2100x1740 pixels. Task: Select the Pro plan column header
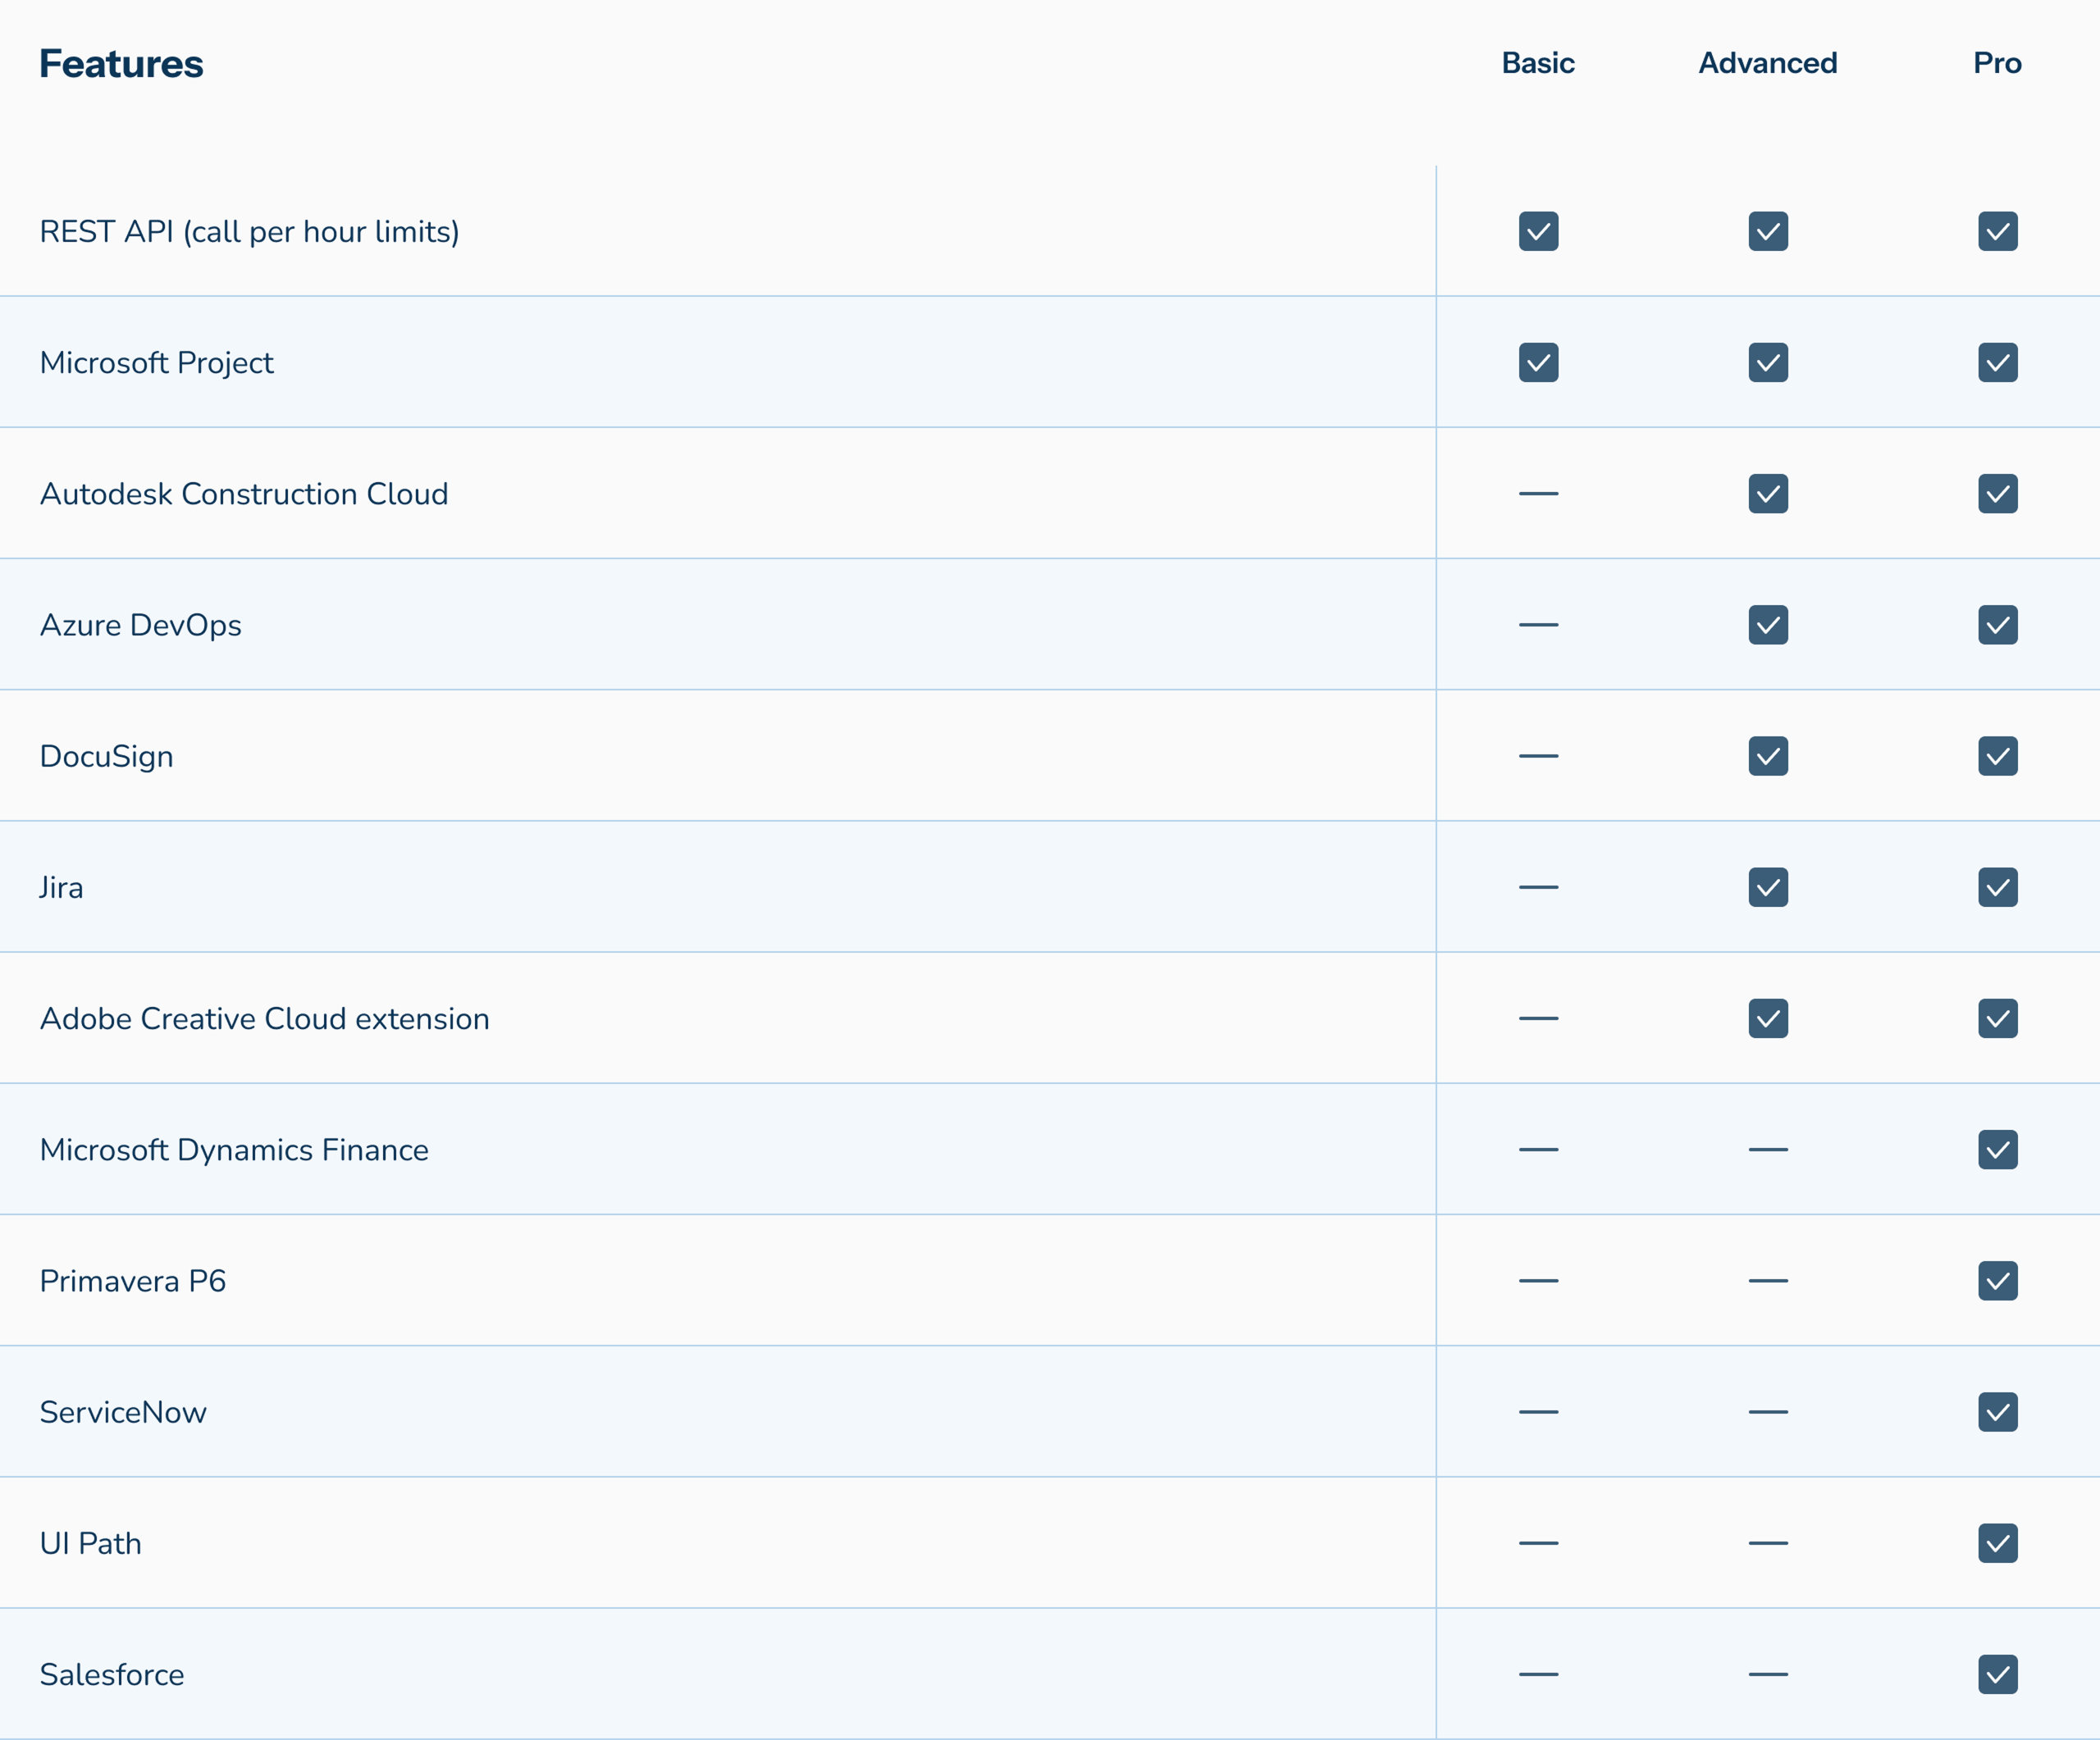click(x=1998, y=63)
